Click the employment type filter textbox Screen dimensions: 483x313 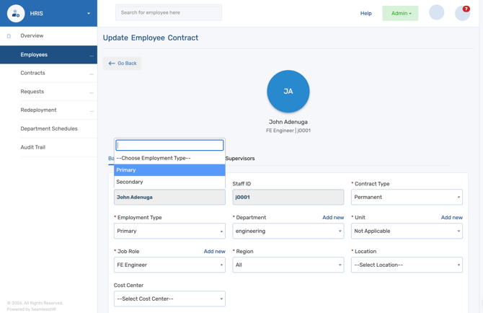tap(169, 146)
